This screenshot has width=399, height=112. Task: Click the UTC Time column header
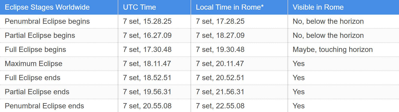click(140, 7)
